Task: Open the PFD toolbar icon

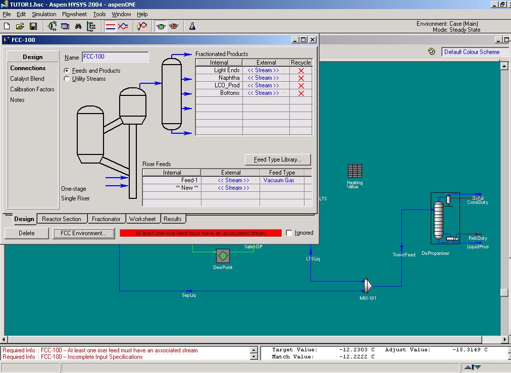Action: pyautogui.click(x=52, y=26)
